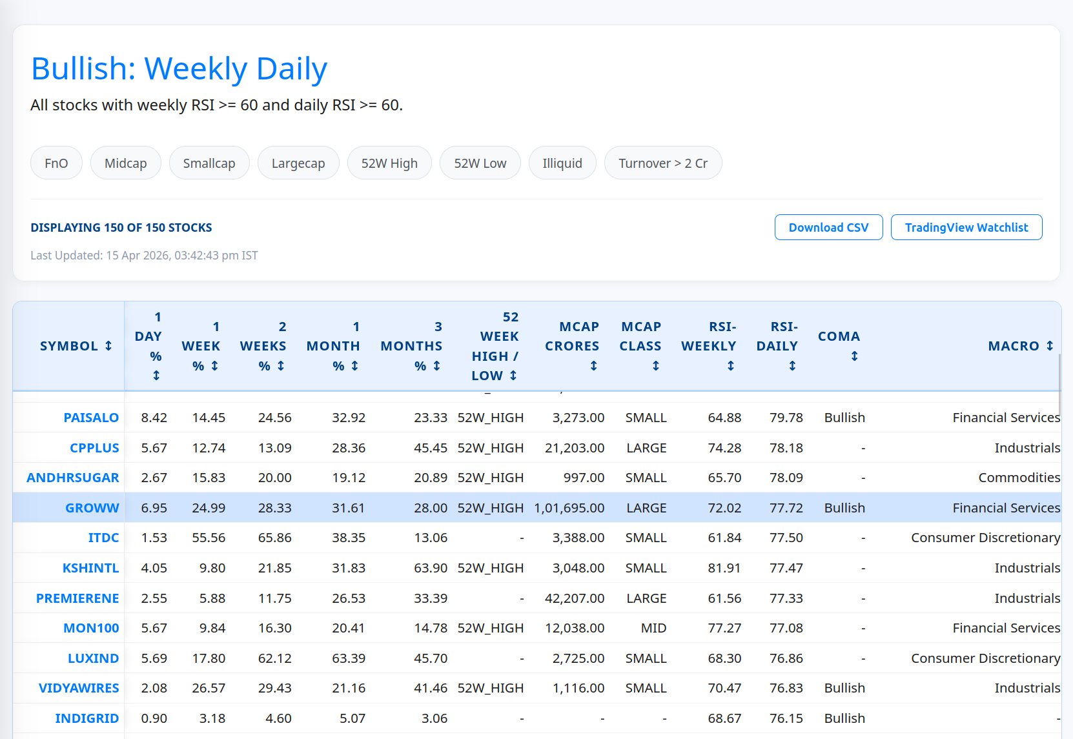The width and height of the screenshot is (1073, 739).
Task: Sort by MCAP CRORES arrow icon
Action: [x=594, y=366]
